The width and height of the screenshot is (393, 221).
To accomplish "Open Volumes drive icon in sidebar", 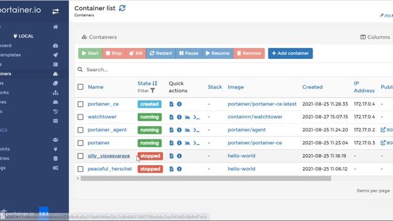I will [55, 102].
